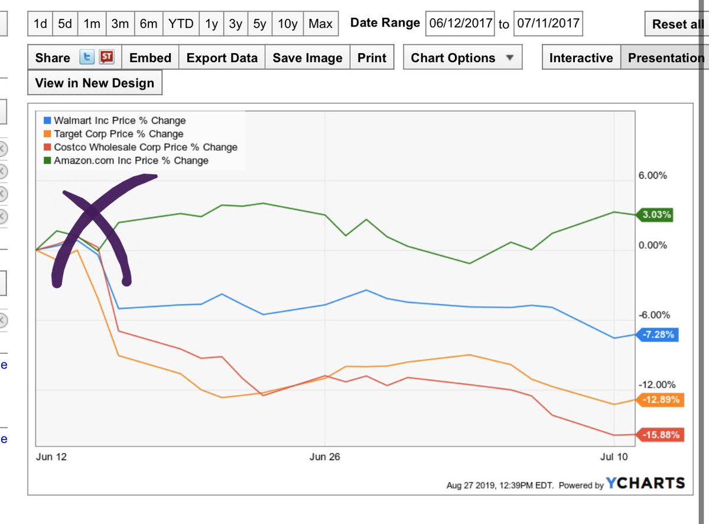Share chart on StockTwits icon
This screenshot has width=709, height=524.
(107, 58)
